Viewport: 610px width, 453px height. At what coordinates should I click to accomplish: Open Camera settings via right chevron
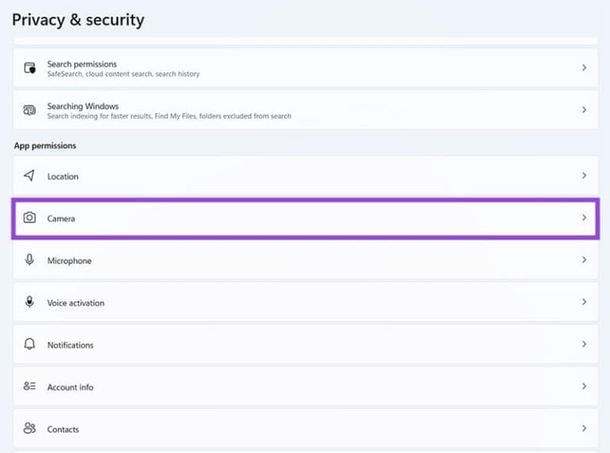[x=584, y=217]
